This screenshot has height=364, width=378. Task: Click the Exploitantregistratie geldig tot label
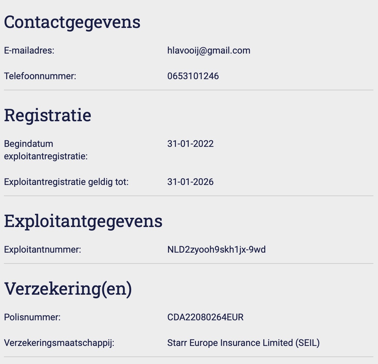(x=66, y=182)
